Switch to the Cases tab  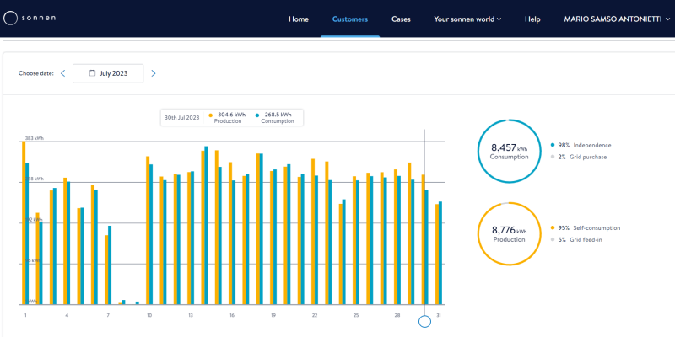[x=401, y=19]
